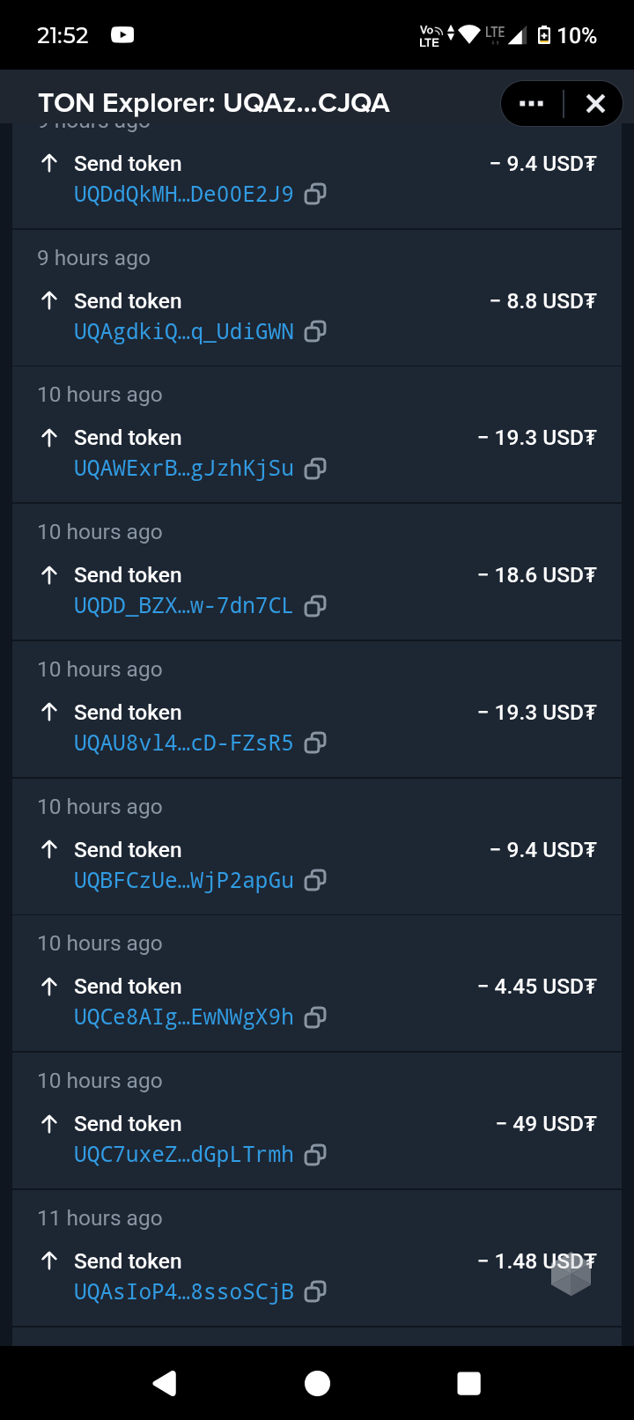Open address link UQDdQkMH...De00E2J9
The image size is (634, 1420).
(183, 194)
